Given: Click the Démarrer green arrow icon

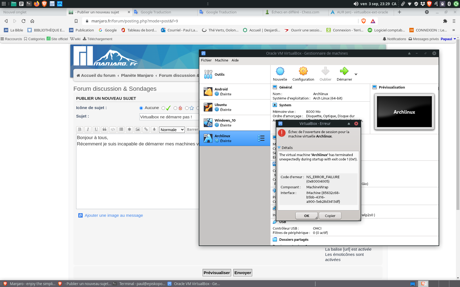Looking at the screenshot, I should (344, 71).
